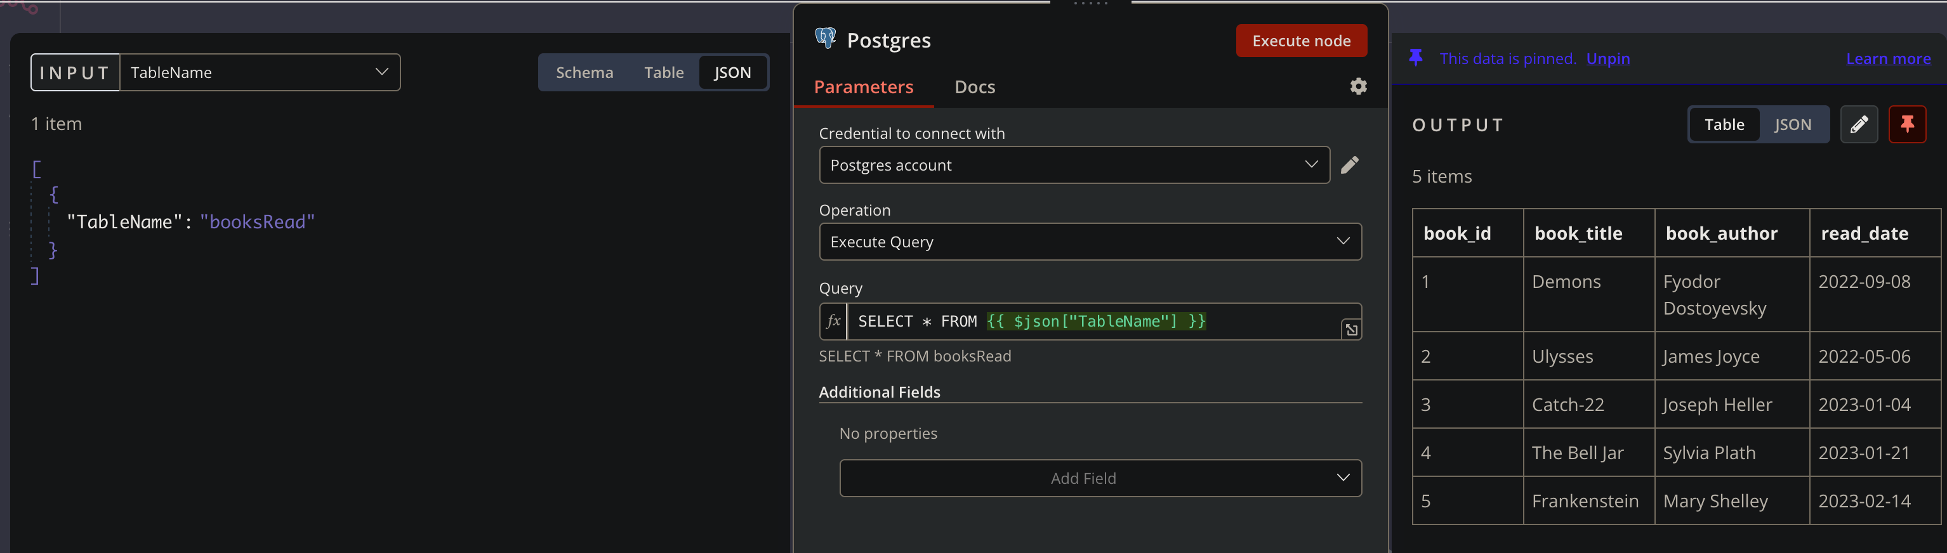Click the pencil icon to edit output
The height and width of the screenshot is (553, 1947).
tap(1859, 125)
